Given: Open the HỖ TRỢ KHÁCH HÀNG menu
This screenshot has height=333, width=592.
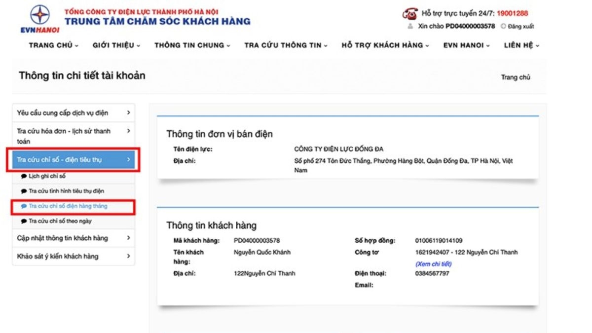Looking at the screenshot, I should click(385, 45).
